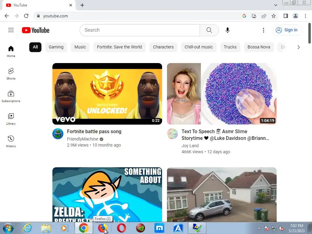Open Fortnite battle pass song title

[94, 132]
